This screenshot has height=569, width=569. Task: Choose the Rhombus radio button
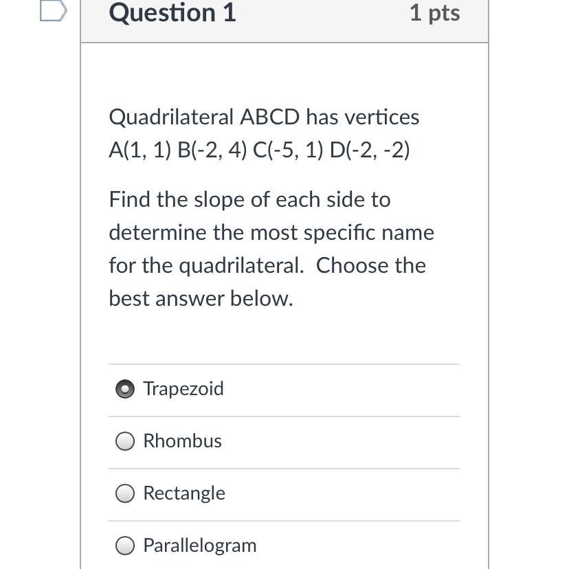tap(125, 442)
